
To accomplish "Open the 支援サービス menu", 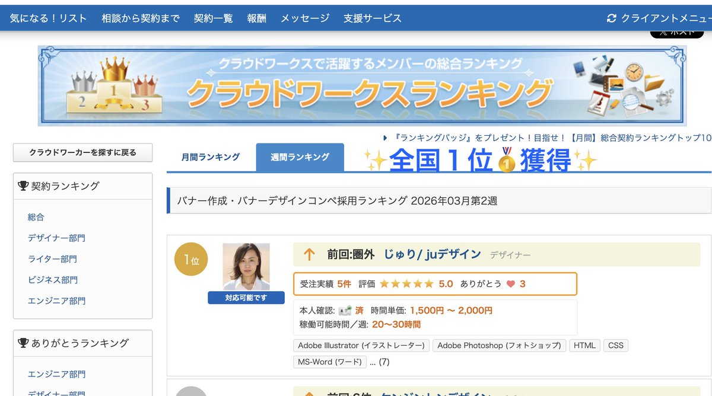I will pos(373,18).
